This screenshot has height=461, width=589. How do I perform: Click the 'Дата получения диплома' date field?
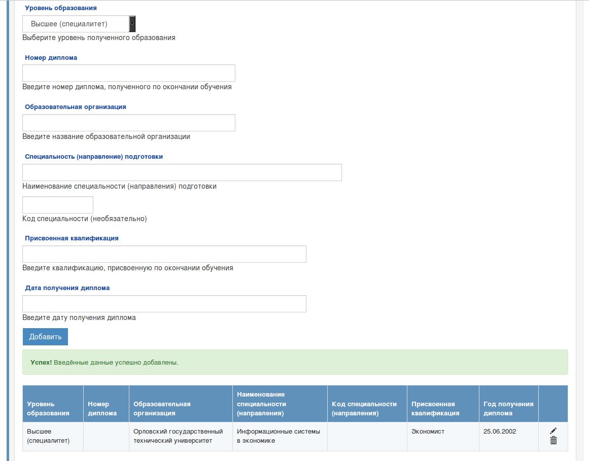164,304
